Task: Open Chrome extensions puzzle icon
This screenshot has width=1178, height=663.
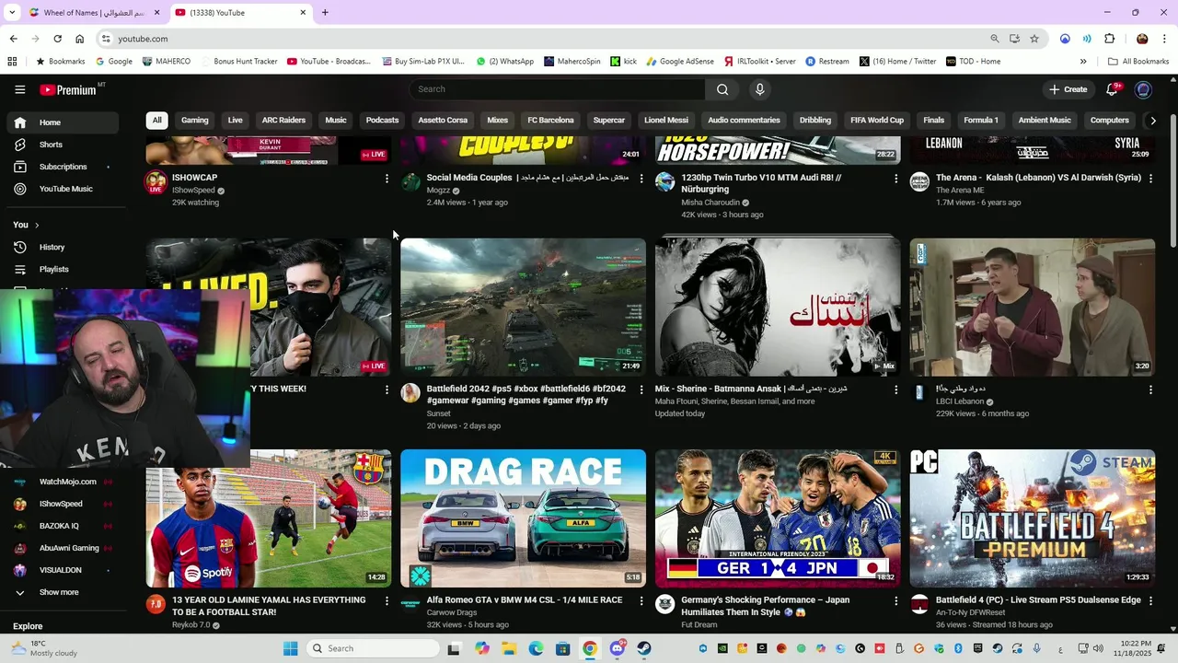Action: (x=1109, y=39)
